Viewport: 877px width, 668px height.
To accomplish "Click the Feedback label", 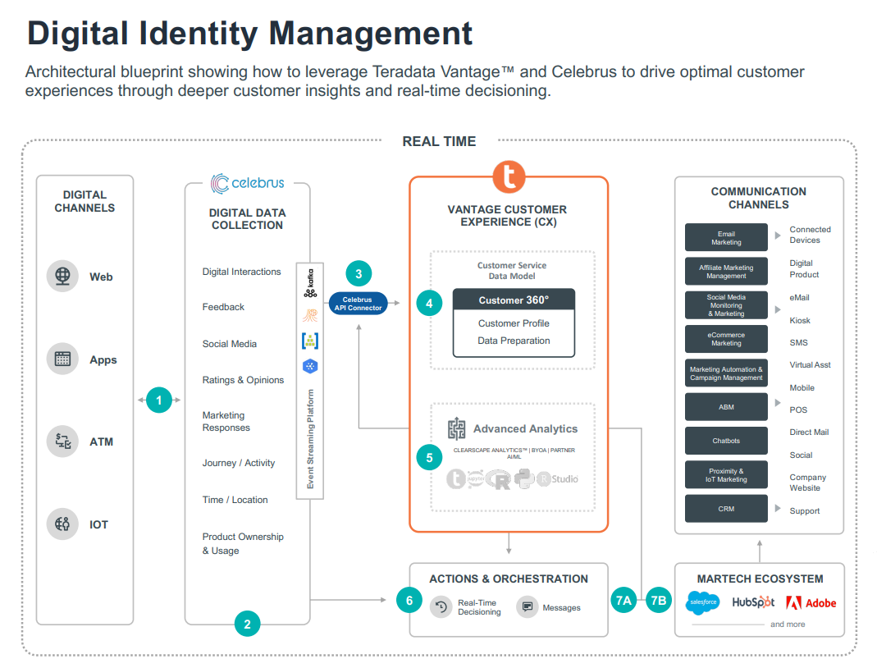I will click(223, 307).
